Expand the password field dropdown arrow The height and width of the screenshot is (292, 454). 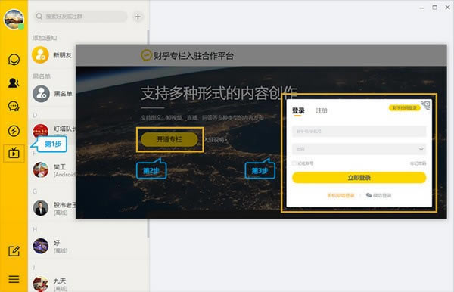pyautogui.click(x=421, y=149)
